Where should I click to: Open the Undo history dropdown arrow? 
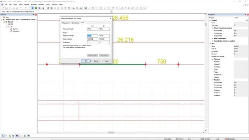tap(23, 8)
